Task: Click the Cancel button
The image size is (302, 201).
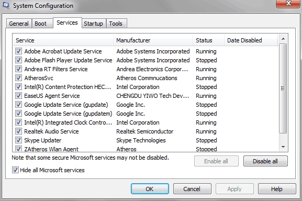Action: click(192, 189)
